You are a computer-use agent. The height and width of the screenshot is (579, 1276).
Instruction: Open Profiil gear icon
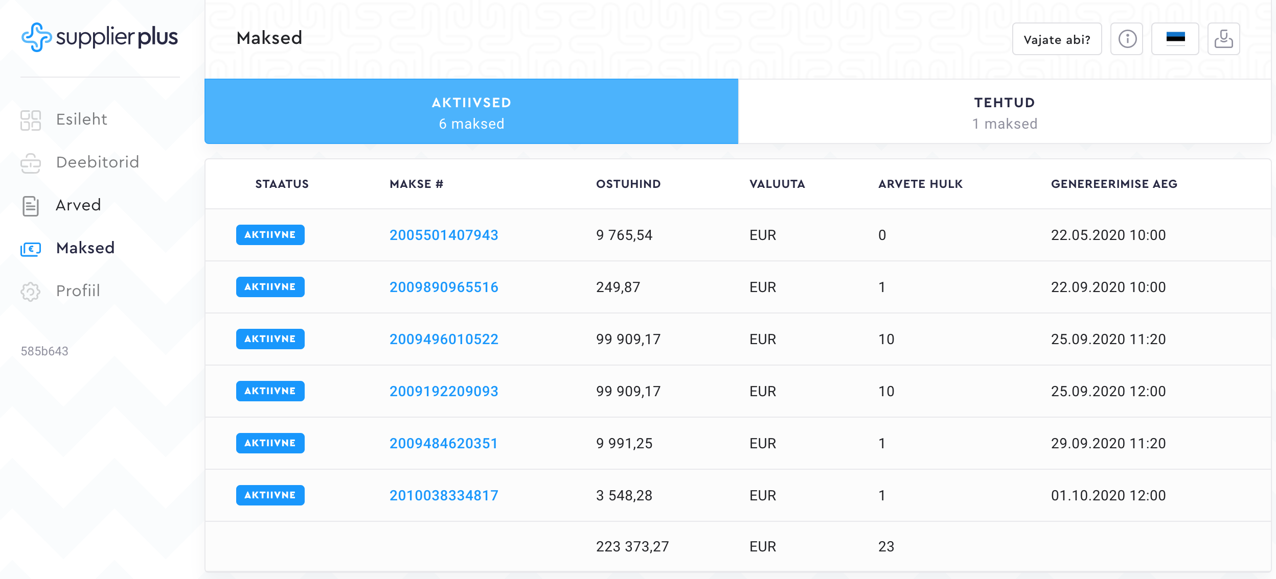click(x=30, y=292)
